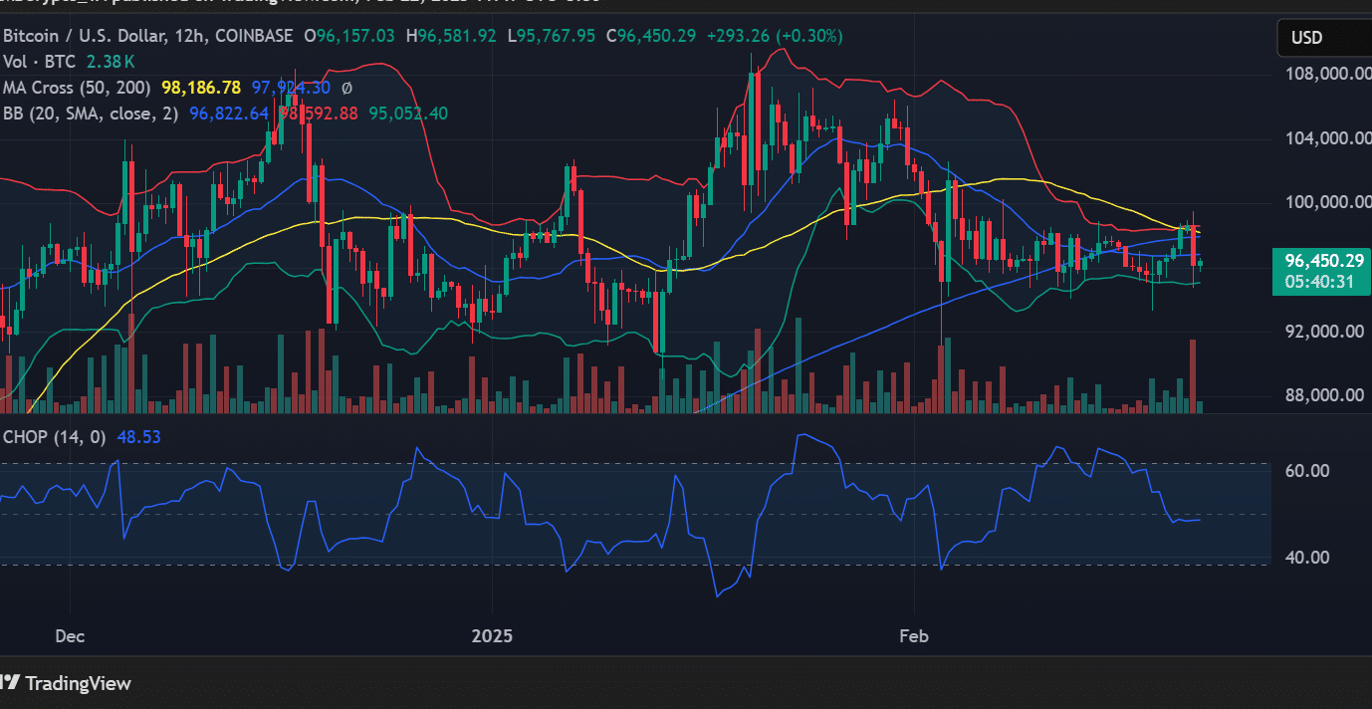Click the low price value 95,767.95
The height and width of the screenshot is (709, 1372).
point(557,36)
